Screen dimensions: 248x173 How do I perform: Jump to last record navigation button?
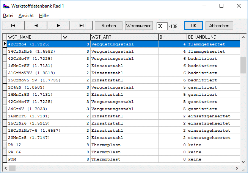(x=81, y=25)
